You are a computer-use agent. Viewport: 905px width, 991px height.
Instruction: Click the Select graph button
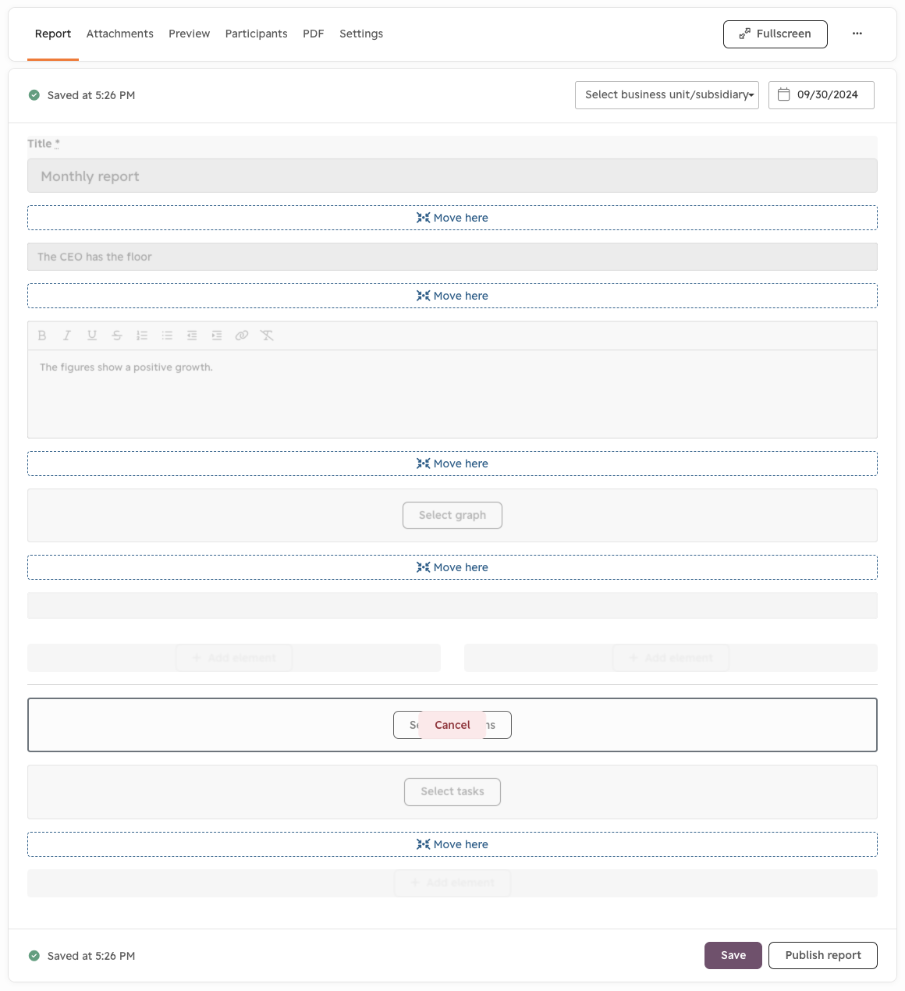pos(452,516)
